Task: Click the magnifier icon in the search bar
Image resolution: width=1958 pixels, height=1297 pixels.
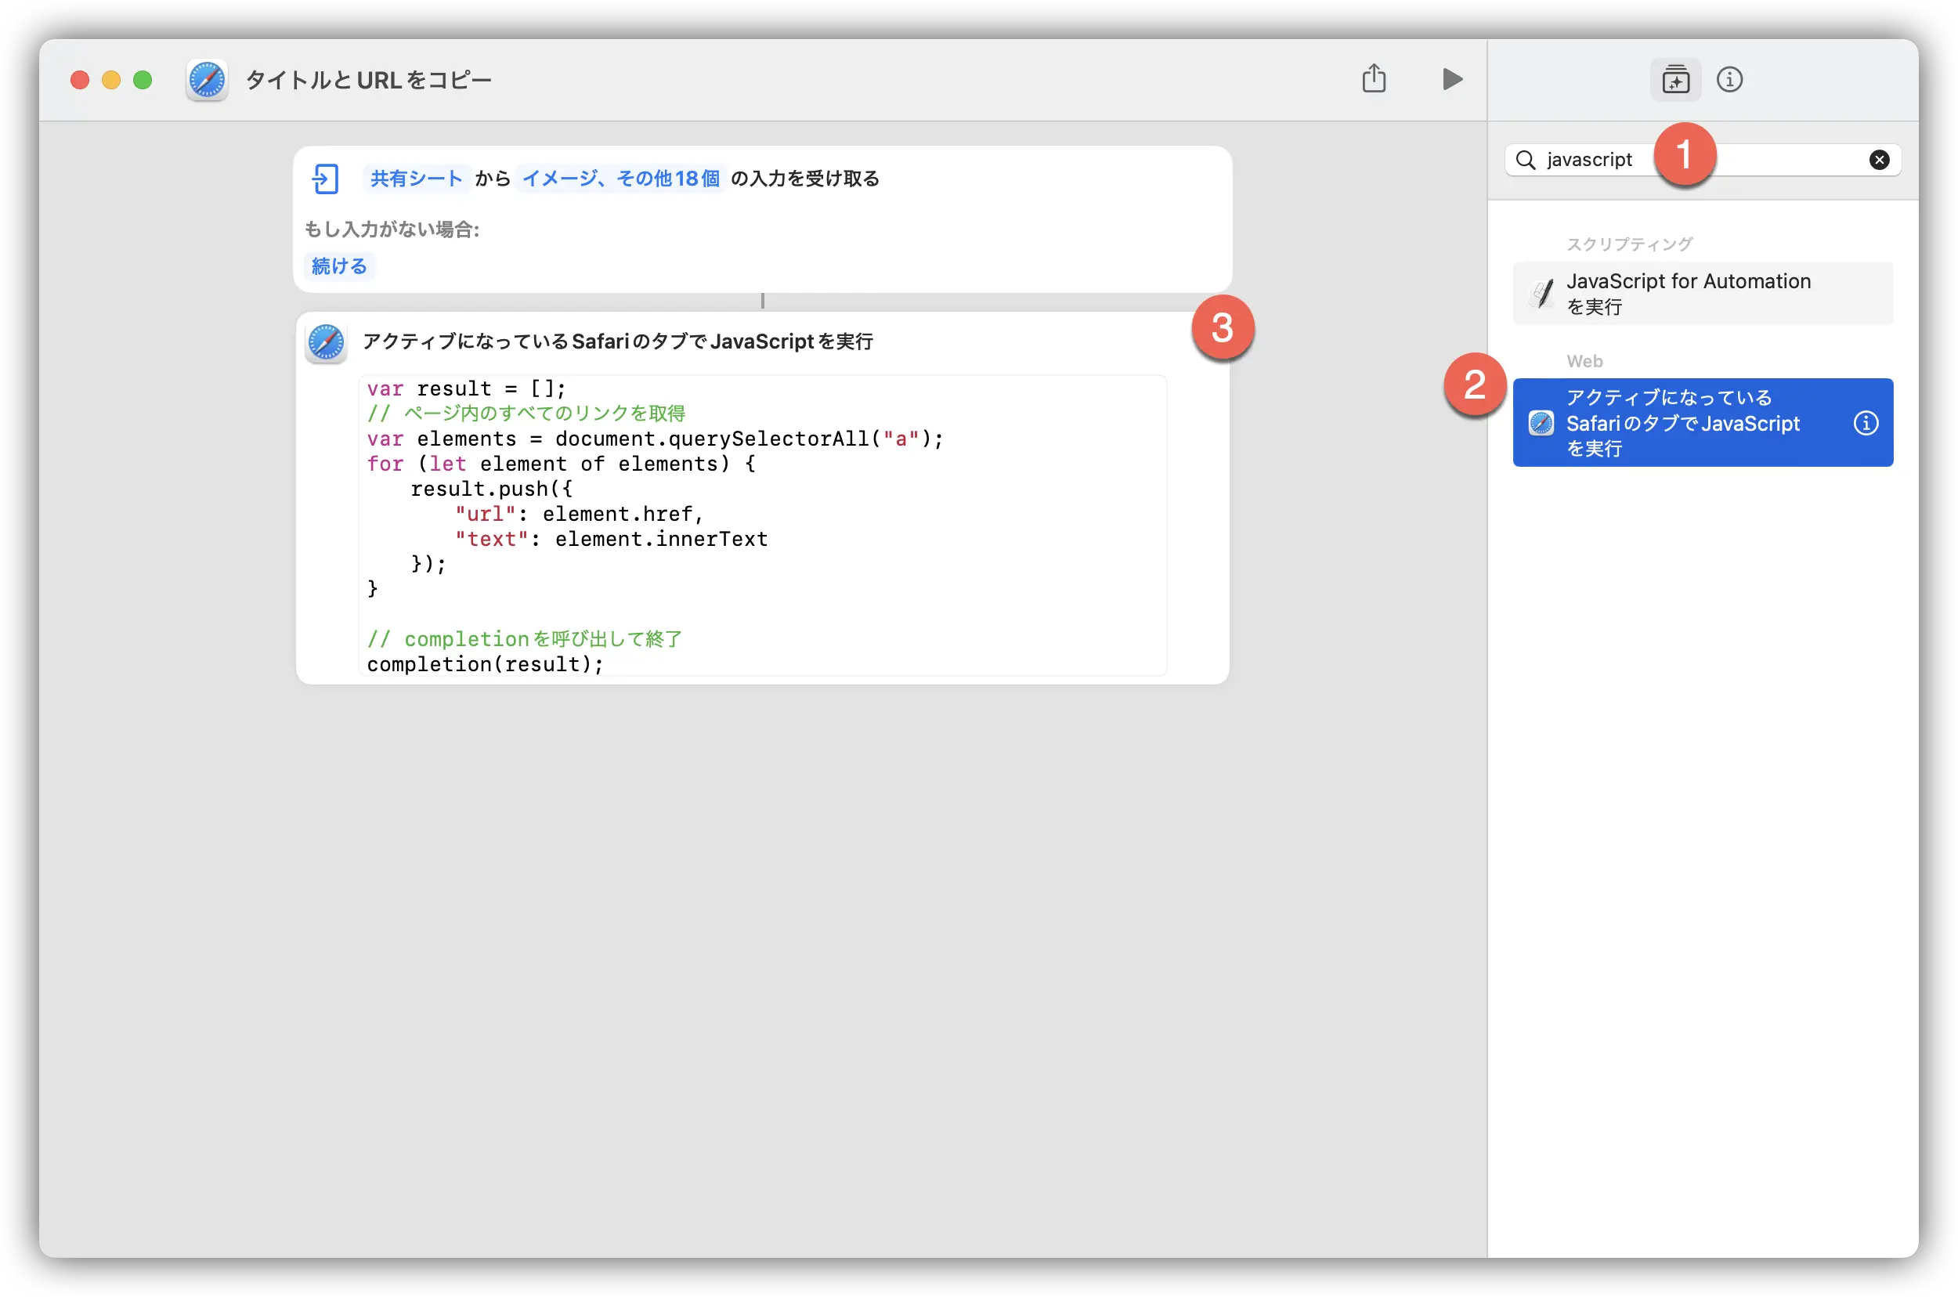Action: point(1527,160)
